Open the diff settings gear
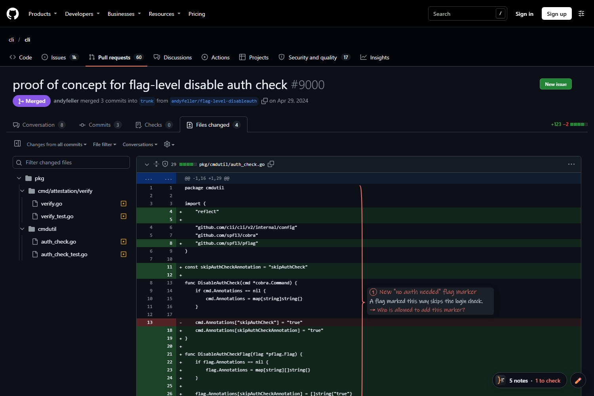594x396 pixels. tap(169, 144)
